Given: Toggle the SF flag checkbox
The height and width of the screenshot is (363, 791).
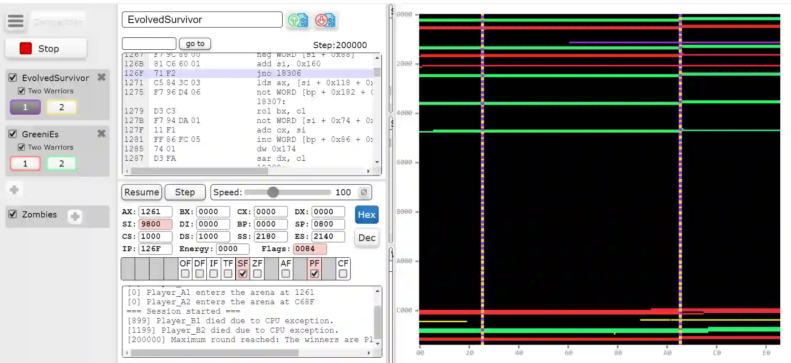Looking at the screenshot, I should (243, 273).
